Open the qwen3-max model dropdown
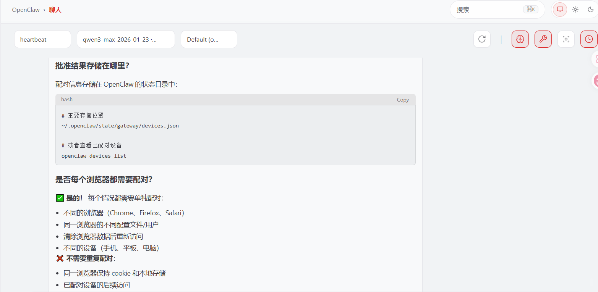 point(126,39)
